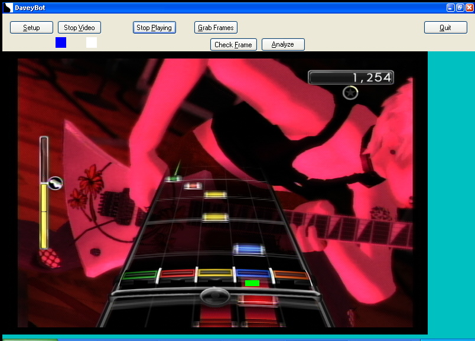Click the green fret target on highway
Screen dimensions: 475x341
(x=139, y=275)
